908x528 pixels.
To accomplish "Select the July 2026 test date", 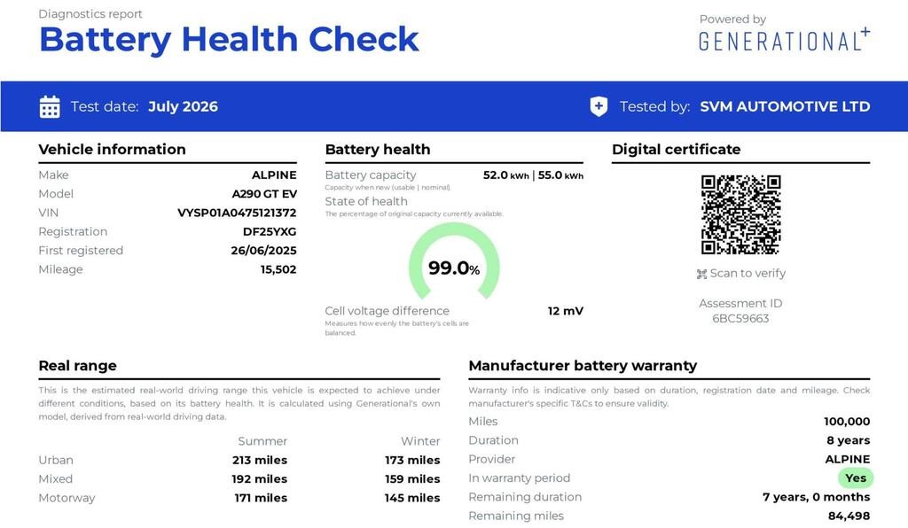I will point(183,107).
